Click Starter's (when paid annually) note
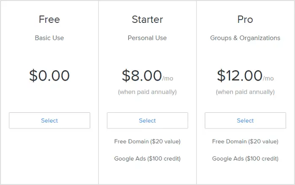295x185 pixels. click(147, 92)
